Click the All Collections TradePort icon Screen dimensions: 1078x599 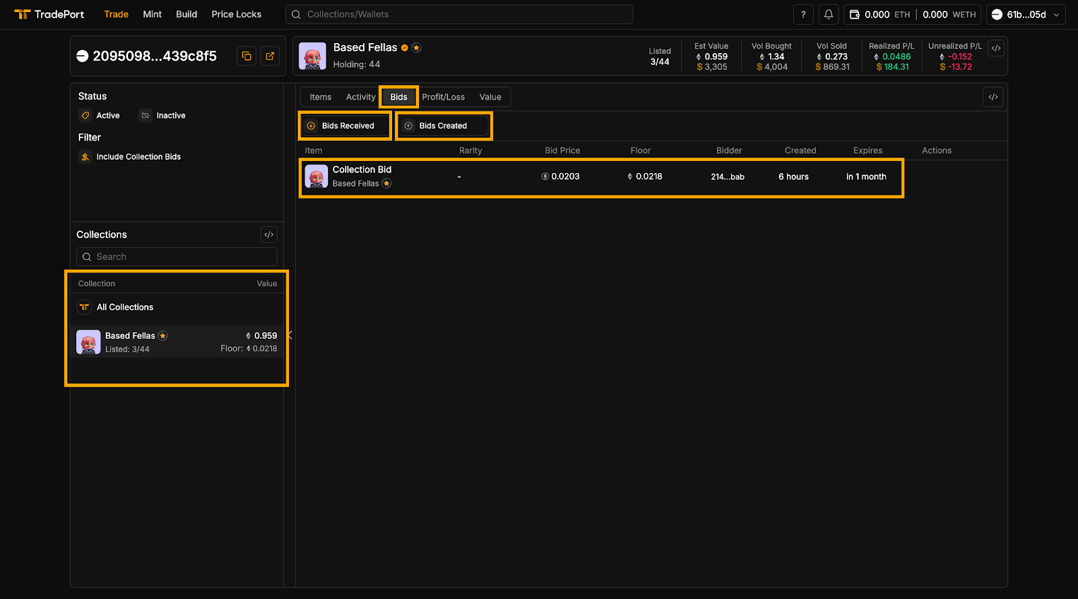[x=84, y=307]
